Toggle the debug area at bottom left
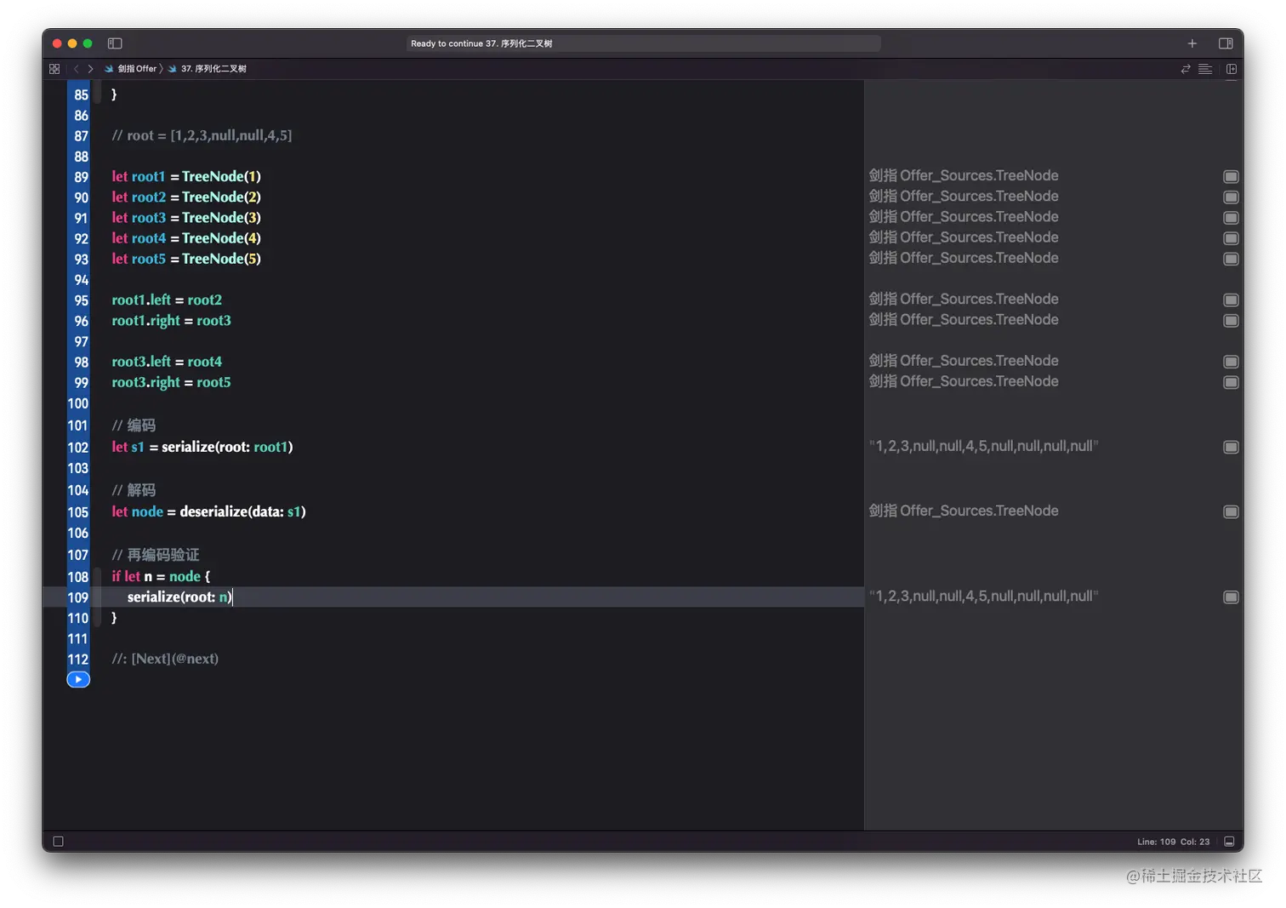 click(x=58, y=842)
